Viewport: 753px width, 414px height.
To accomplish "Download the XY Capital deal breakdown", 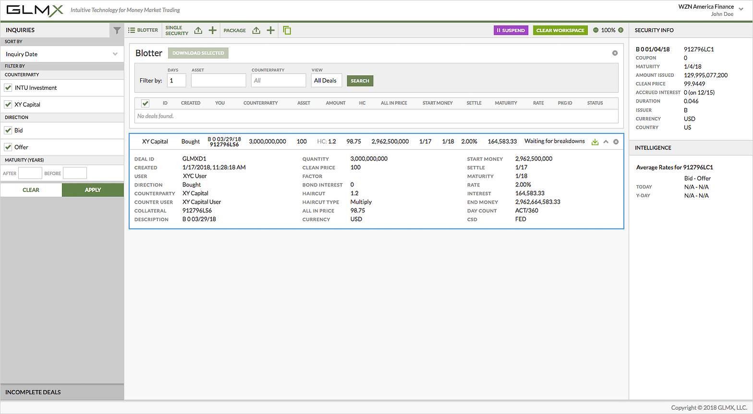I will click(x=595, y=142).
